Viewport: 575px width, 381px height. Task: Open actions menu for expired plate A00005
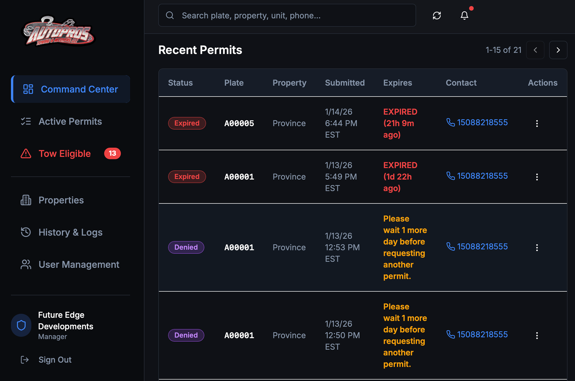[x=537, y=124]
